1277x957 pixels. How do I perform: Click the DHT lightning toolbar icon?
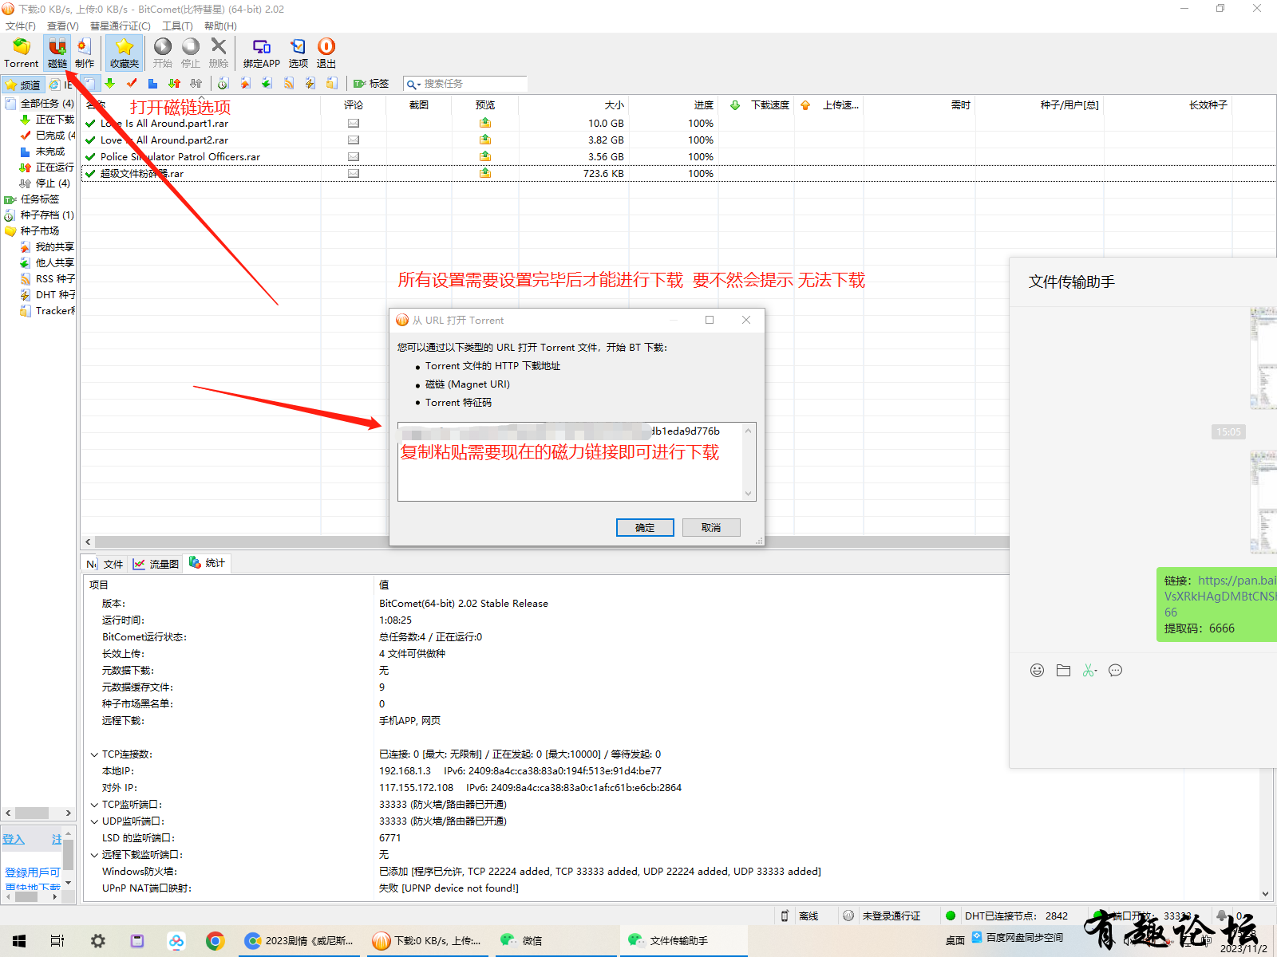point(310,84)
